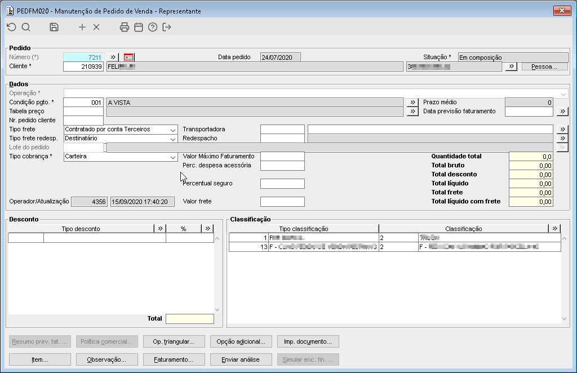Viewport: 577px width, 373px height.
Task: Click the lookup arrow for Redespacho
Action: 562,138
